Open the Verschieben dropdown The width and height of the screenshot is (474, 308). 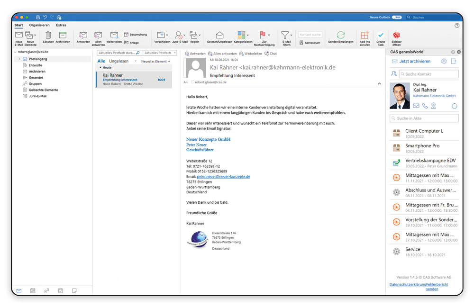tap(167, 35)
